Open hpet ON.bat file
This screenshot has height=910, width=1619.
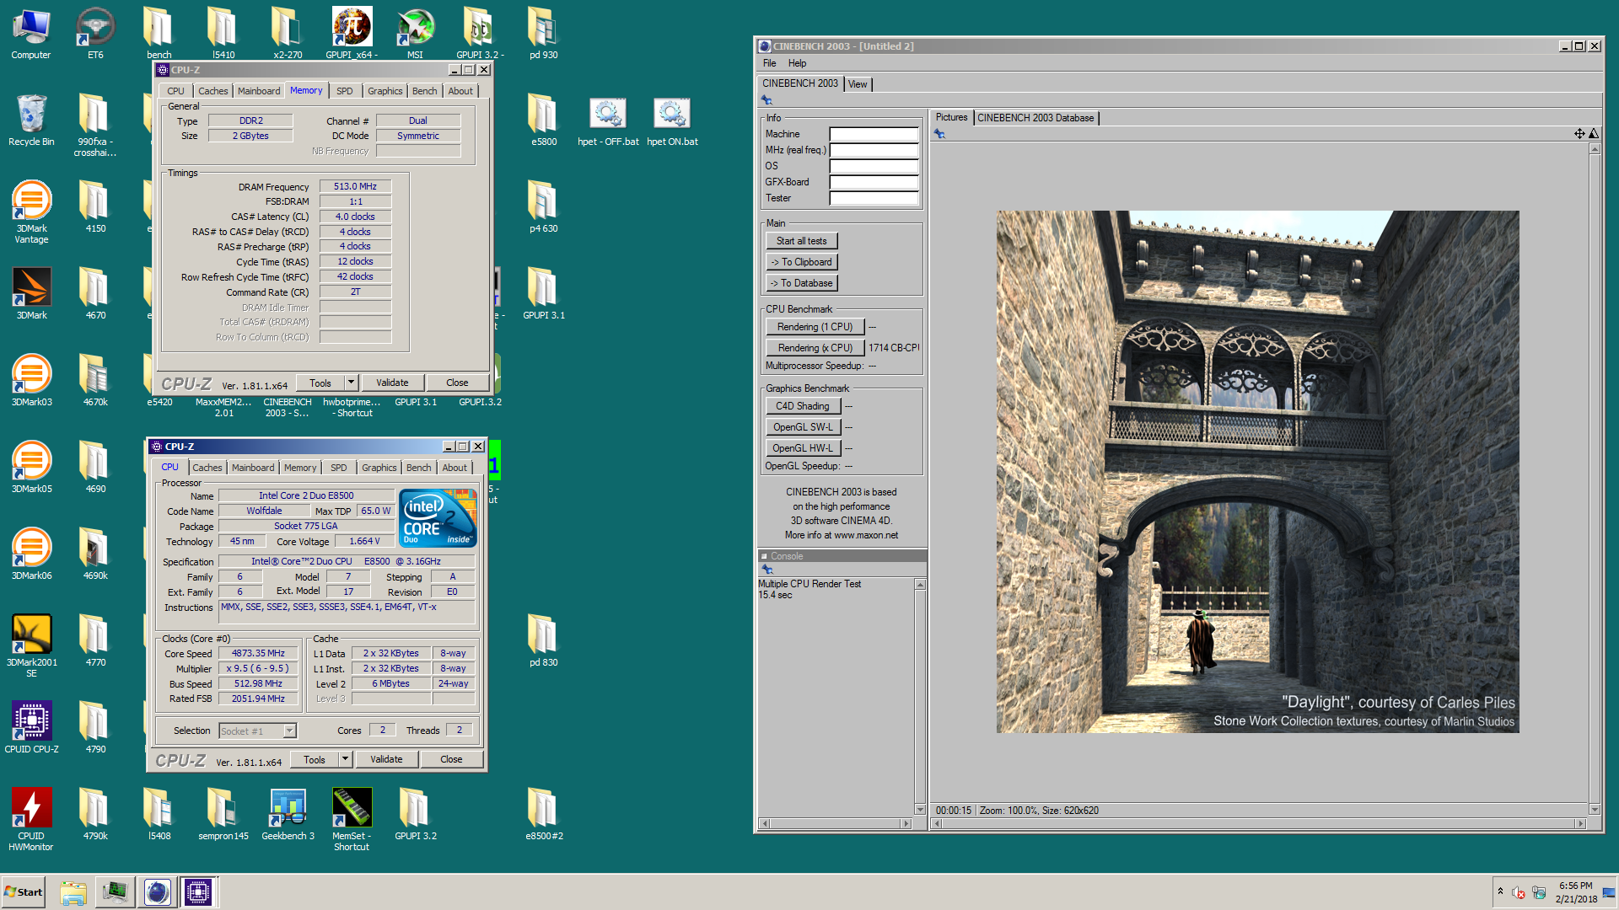pyautogui.click(x=672, y=120)
